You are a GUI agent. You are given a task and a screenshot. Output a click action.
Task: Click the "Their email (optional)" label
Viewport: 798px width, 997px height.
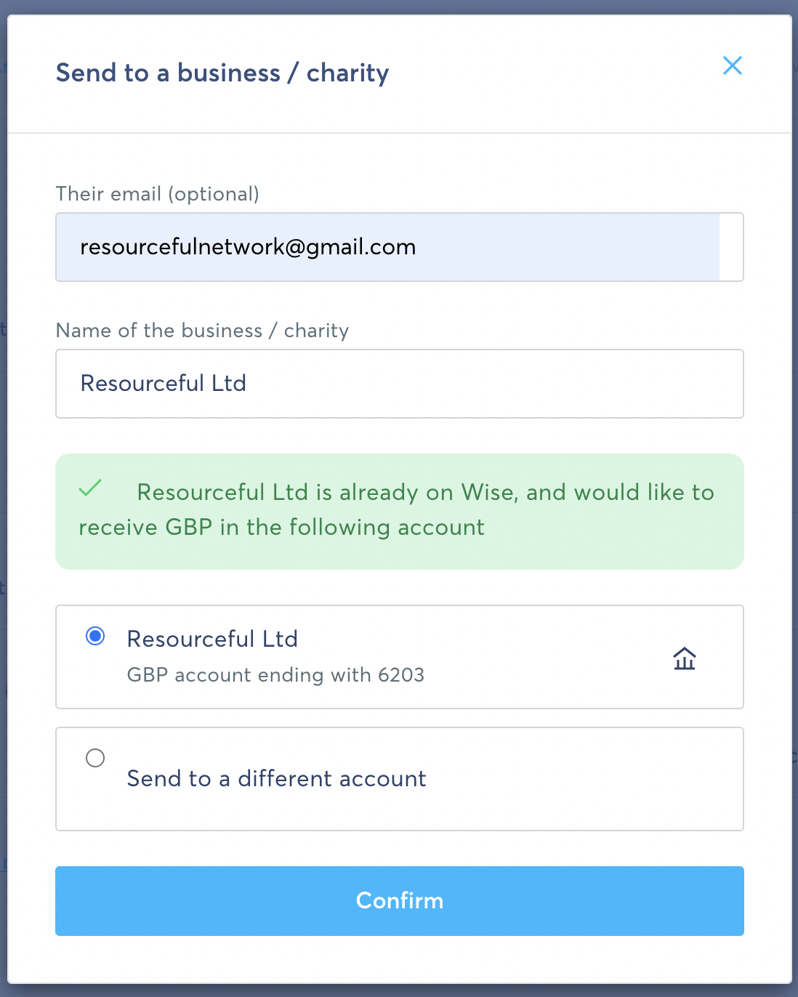(157, 194)
